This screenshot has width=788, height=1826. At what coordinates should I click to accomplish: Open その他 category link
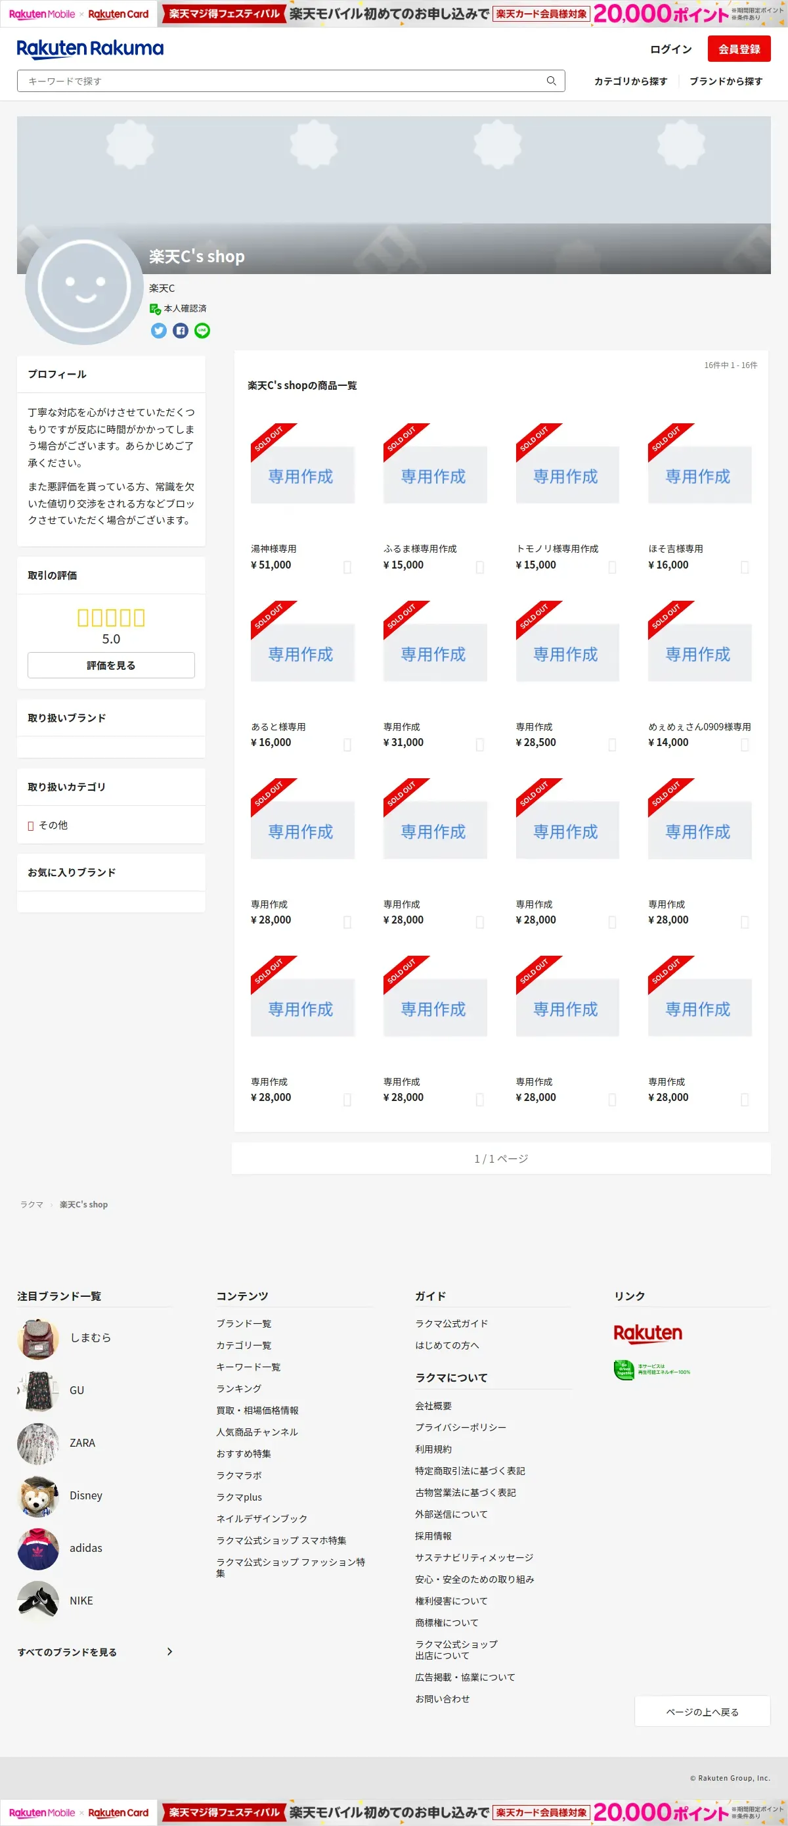tap(53, 825)
